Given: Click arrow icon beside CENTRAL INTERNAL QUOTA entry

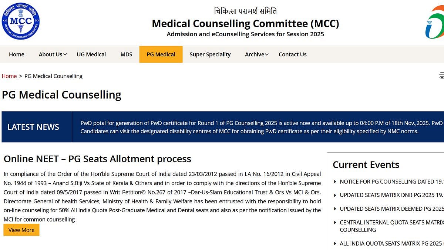Looking at the screenshot, I should (336, 223).
